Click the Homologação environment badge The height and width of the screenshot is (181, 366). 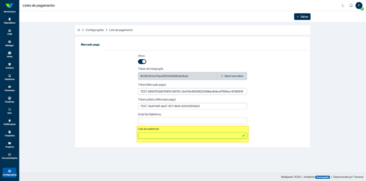322,177
